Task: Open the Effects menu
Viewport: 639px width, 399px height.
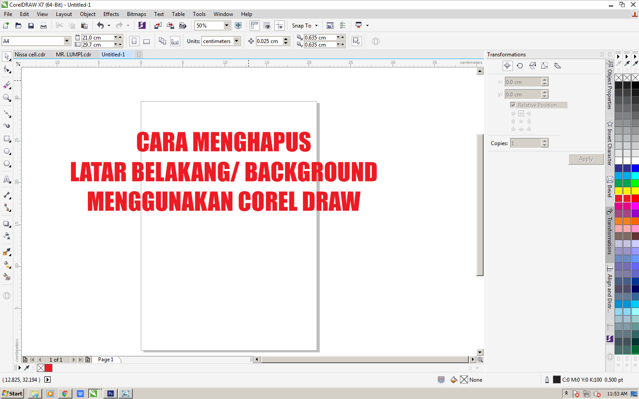Action: 111,14
